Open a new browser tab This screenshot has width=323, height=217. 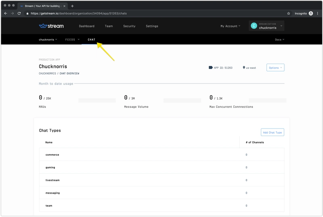(72, 6)
